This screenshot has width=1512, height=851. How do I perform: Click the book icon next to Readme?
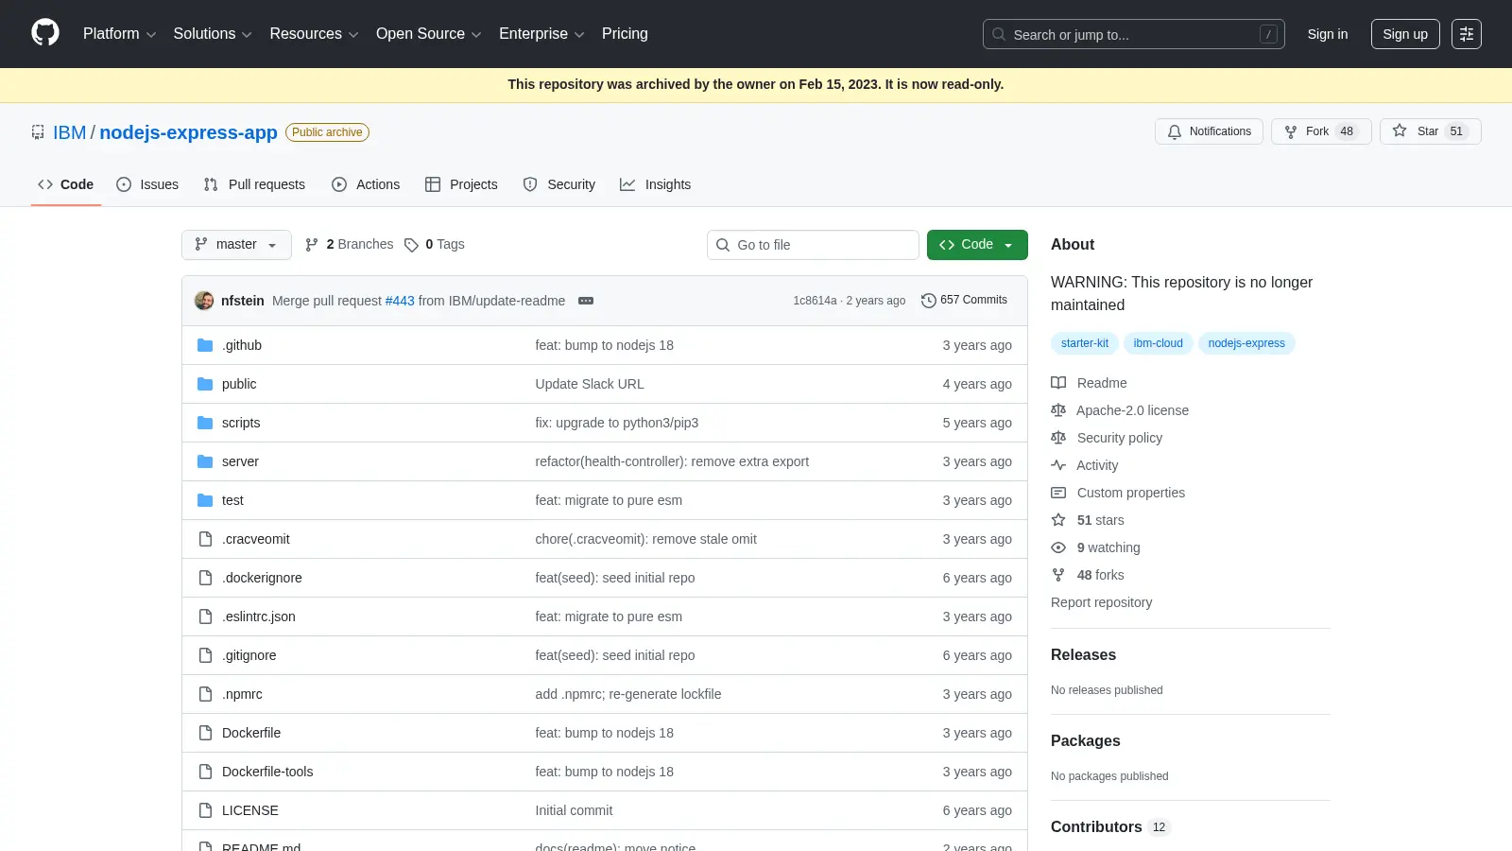pyautogui.click(x=1058, y=383)
